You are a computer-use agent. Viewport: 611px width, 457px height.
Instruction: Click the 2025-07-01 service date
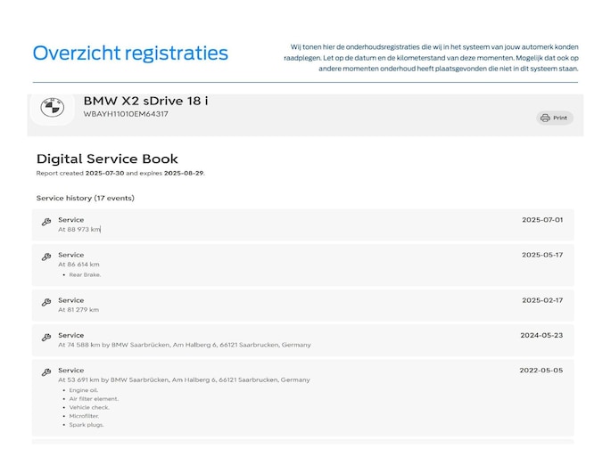(541, 219)
